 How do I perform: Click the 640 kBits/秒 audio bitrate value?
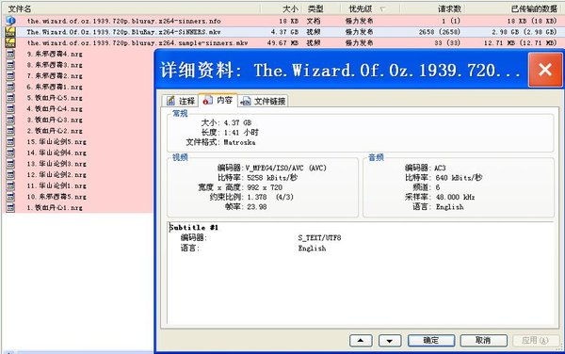click(459, 178)
